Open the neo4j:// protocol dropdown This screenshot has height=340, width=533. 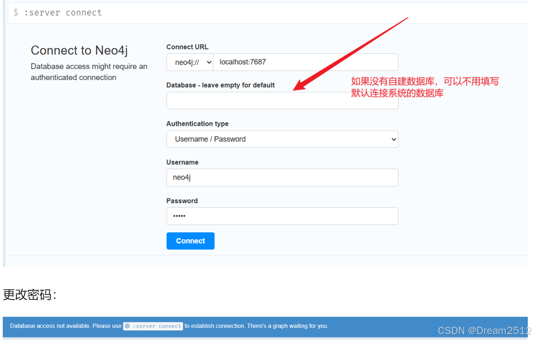coord(190,62)
